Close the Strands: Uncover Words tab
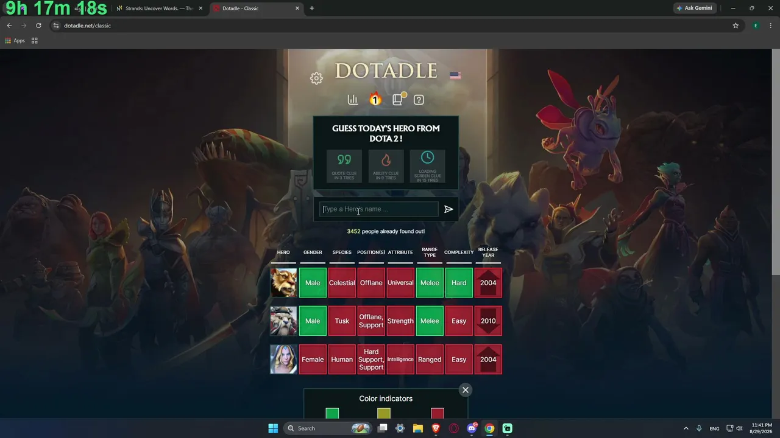Viewport: 780px width, 438px height. point(200,9)
